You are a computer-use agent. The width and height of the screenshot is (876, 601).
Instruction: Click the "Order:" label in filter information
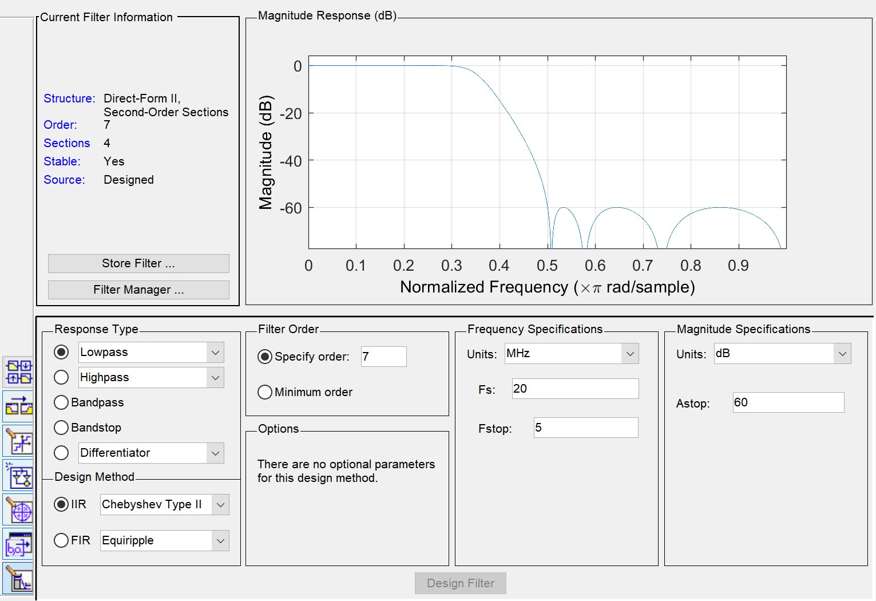click(60, 125)
